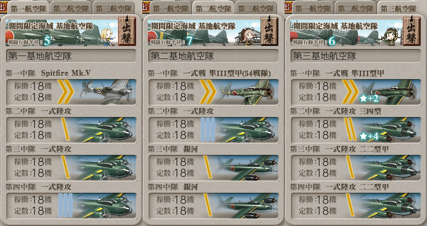
Task: Click the 第一基地航空隊 name field
Action: pos(71,56)
